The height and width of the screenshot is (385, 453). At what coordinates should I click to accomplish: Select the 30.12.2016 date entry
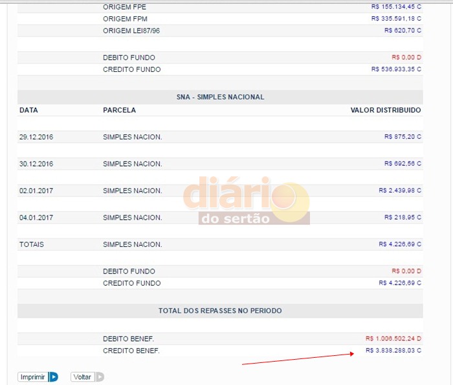click(36, 164)
